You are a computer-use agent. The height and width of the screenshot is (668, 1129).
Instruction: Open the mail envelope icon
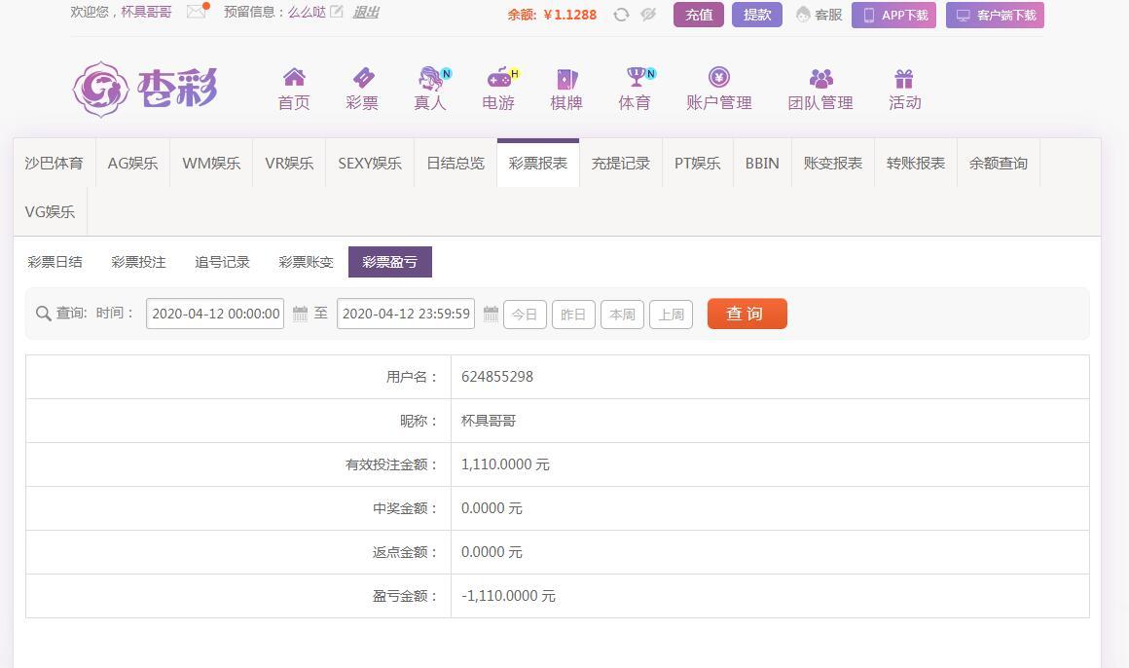(196, 12)
